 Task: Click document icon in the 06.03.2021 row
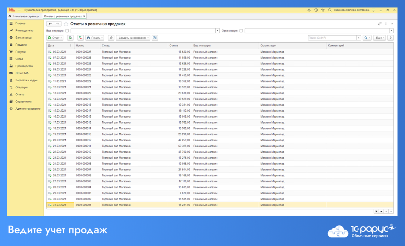50,52
